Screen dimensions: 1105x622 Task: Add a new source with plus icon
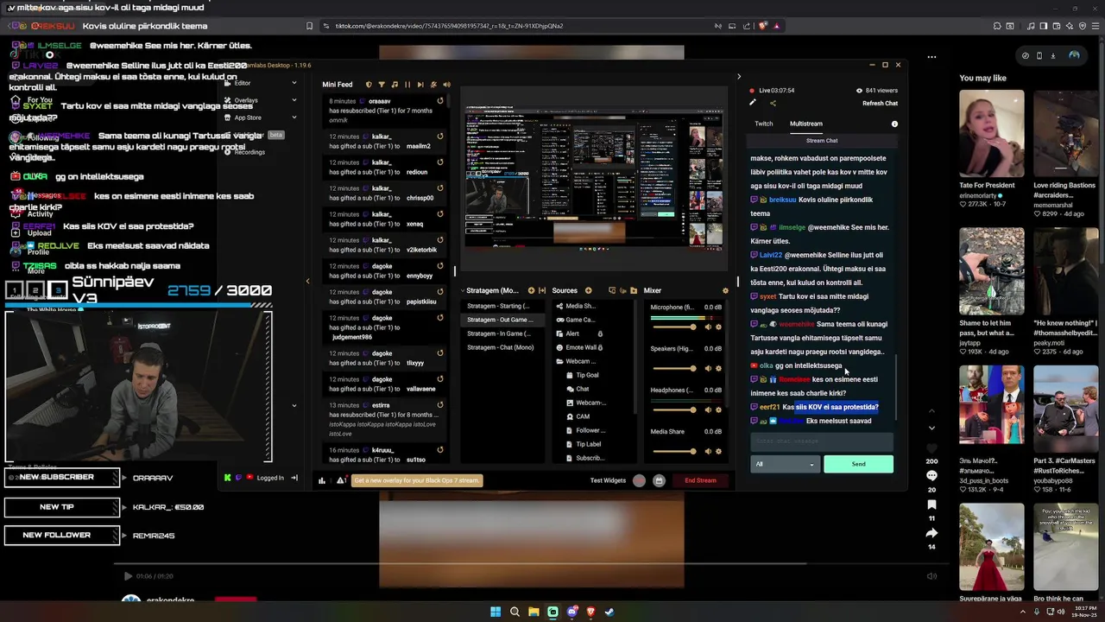pos(588,290)
